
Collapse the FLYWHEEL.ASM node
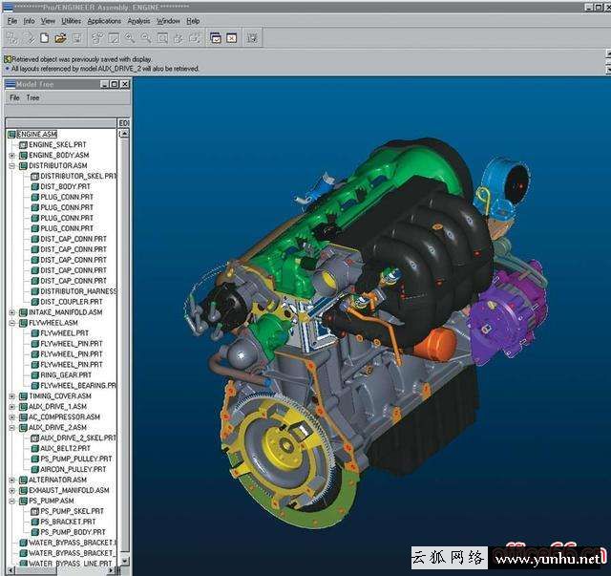pos(12,323)
